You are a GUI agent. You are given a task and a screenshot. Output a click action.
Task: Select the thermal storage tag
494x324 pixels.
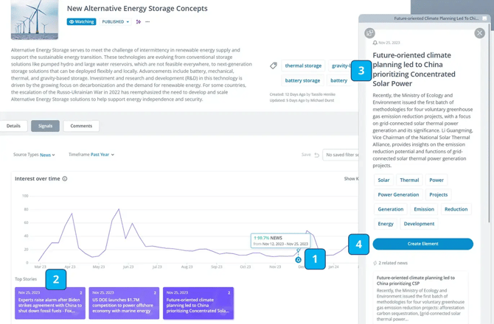[x=303, y=66]
